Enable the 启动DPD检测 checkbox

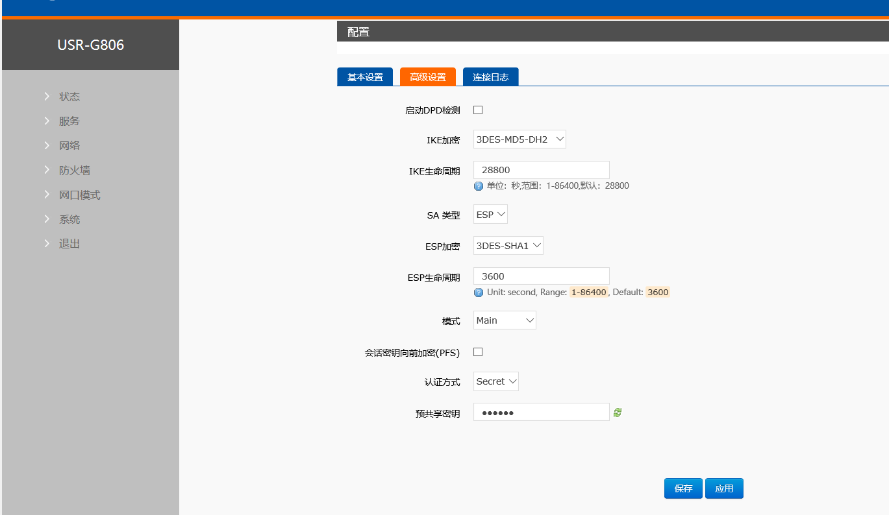click(x=478, y=110)
